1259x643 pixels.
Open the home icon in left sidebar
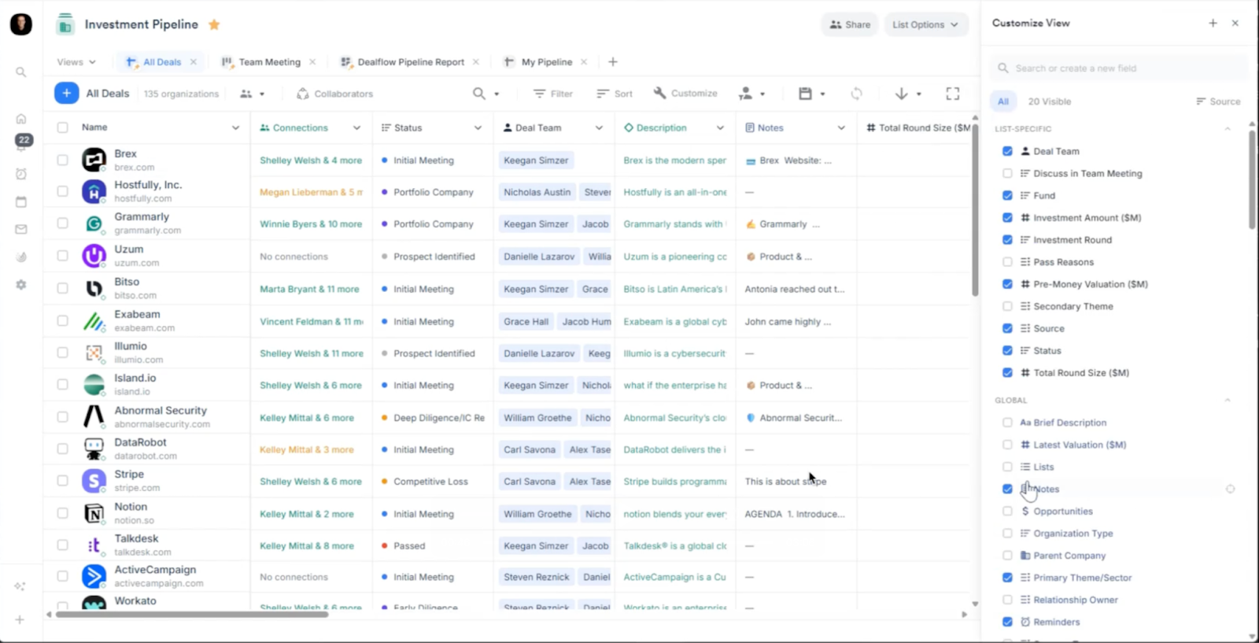21,119
